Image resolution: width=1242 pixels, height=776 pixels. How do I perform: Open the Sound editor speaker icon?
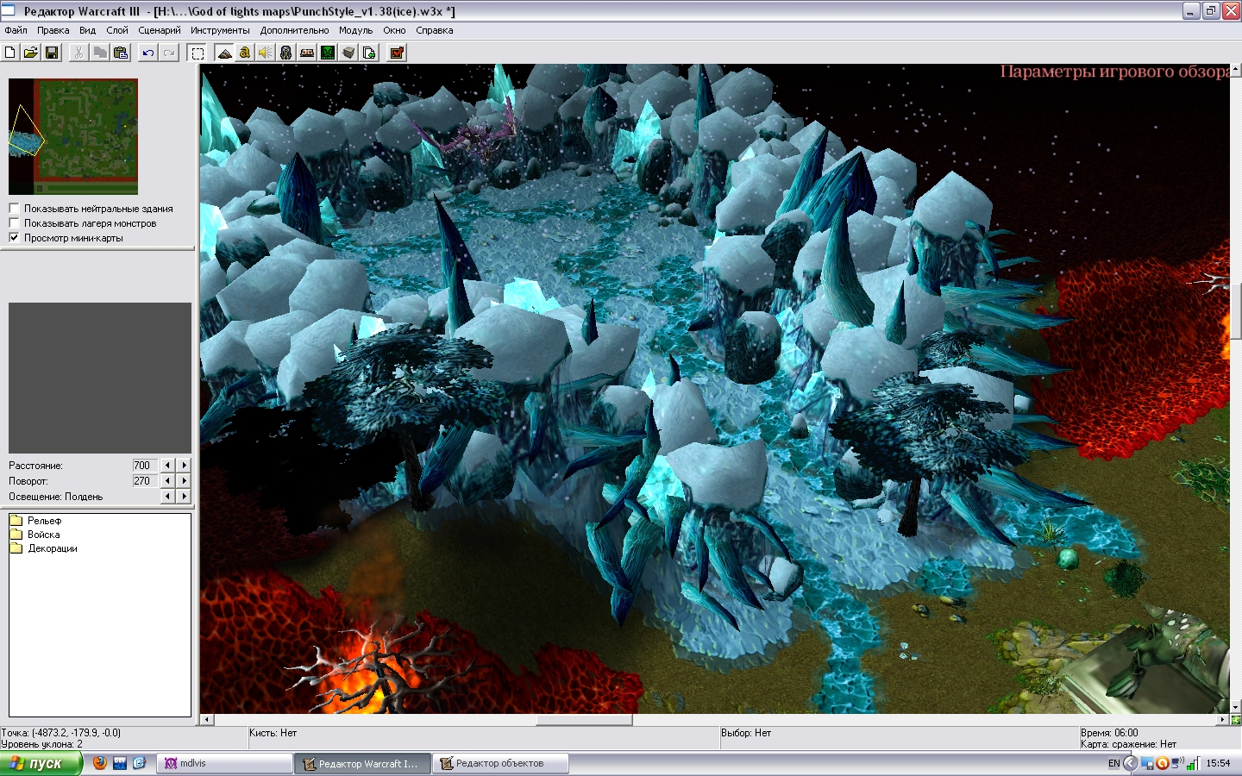[x=266, y=53]
